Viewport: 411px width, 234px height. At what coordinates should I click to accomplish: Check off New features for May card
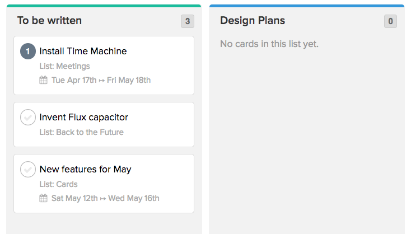click(28, 169)
